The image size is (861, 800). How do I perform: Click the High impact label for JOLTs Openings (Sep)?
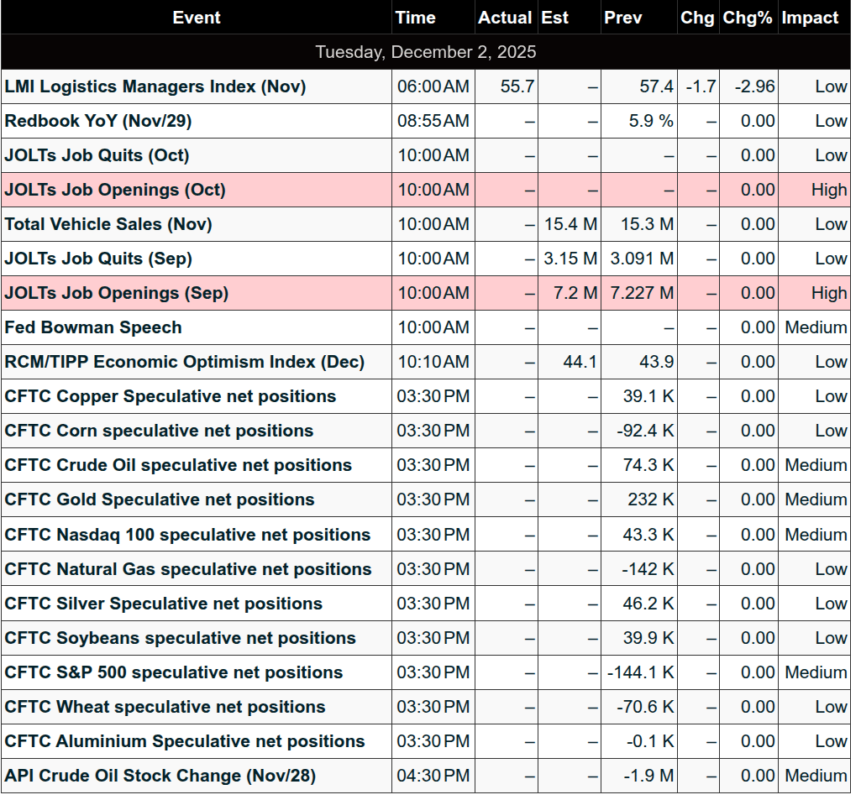click(x=828, y=293)
